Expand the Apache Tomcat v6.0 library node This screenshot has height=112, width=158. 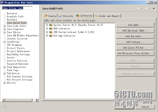pyautogui.click(x=47, y=25)
